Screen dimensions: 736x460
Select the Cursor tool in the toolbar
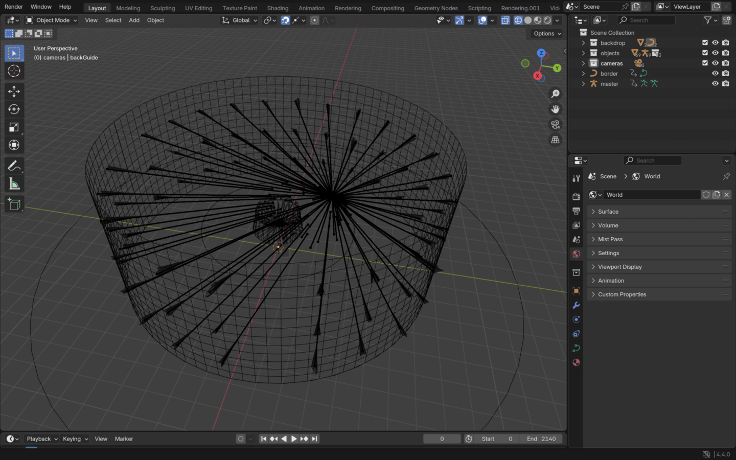pyautogui.click(x=14, y=71)
